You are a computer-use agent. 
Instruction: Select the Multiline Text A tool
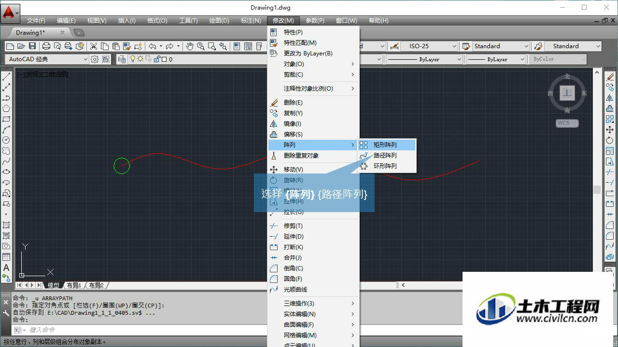click(6, 267)
